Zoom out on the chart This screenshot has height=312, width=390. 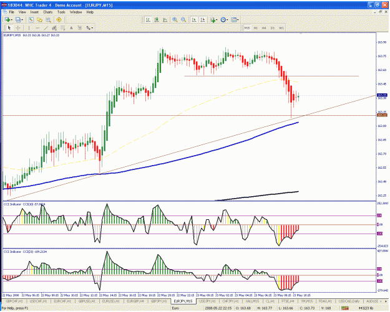point(183,19)
